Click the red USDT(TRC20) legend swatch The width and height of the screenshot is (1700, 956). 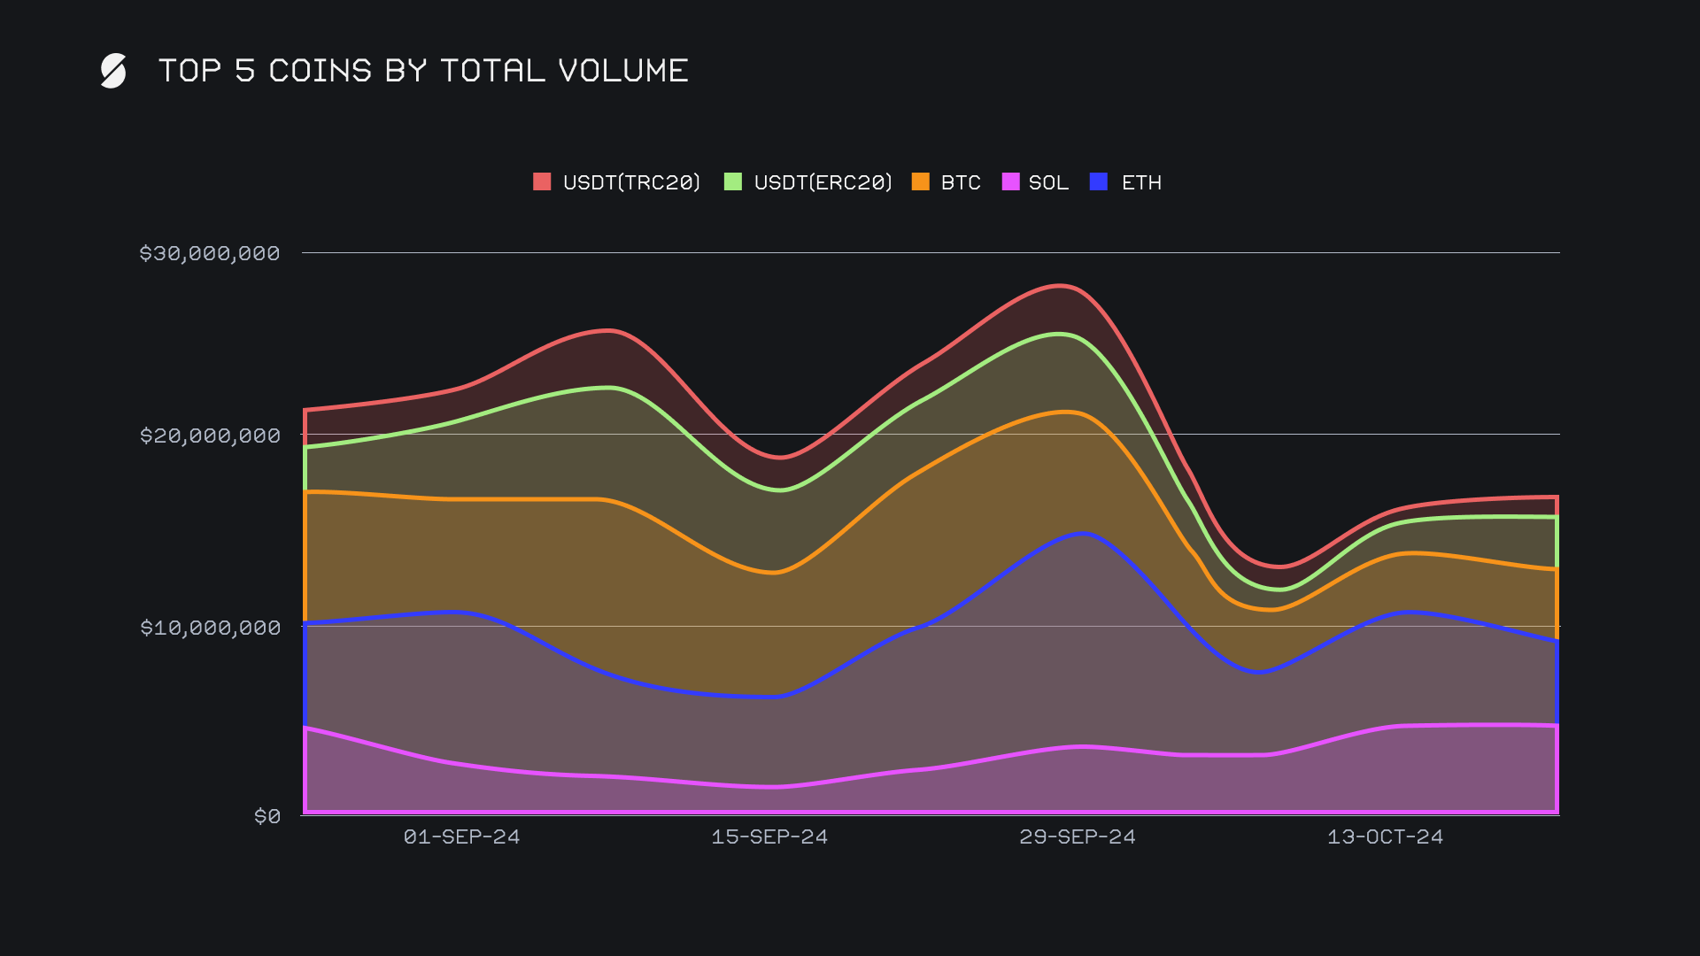(542, 181)
